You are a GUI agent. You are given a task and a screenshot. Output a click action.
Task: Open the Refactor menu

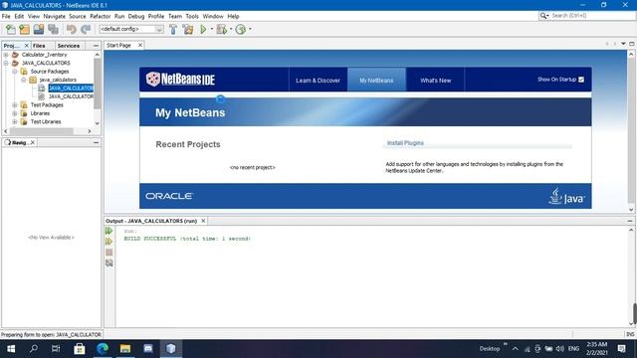coord(100,16)
